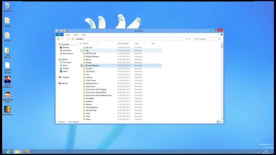Open the File tab
Screen dimensions: 276x155
point(60,34)
